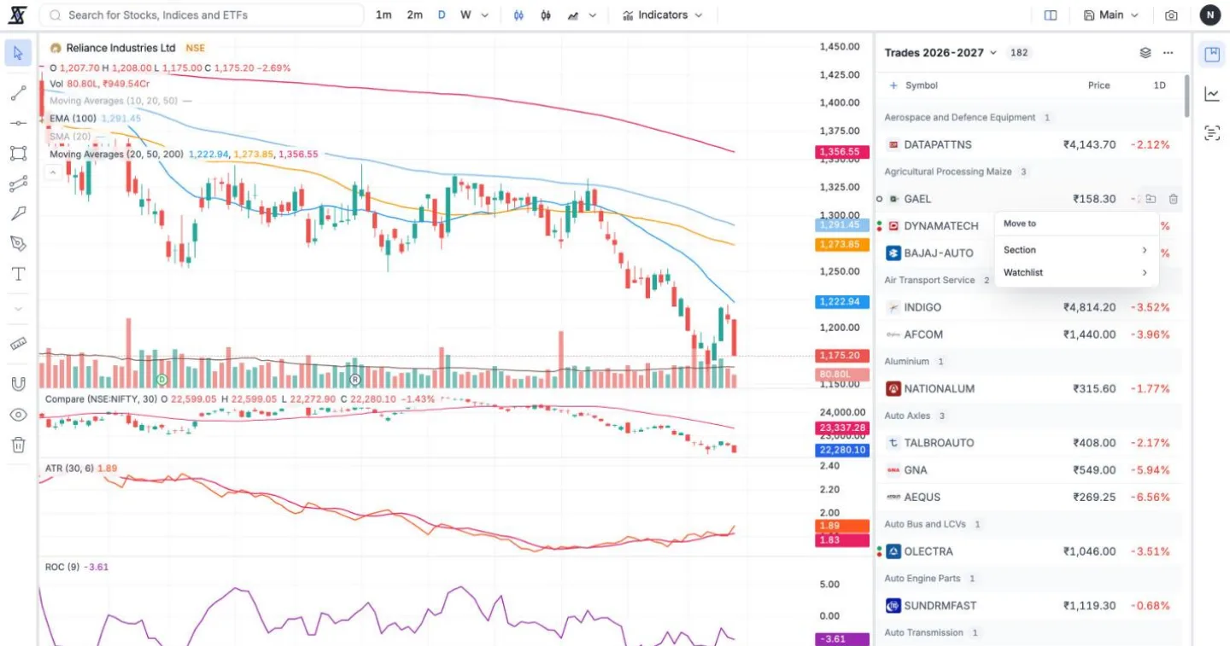Toggle visibility of all drawings
This screenshot has width=1230, height=646.
[x=18, y=415]
